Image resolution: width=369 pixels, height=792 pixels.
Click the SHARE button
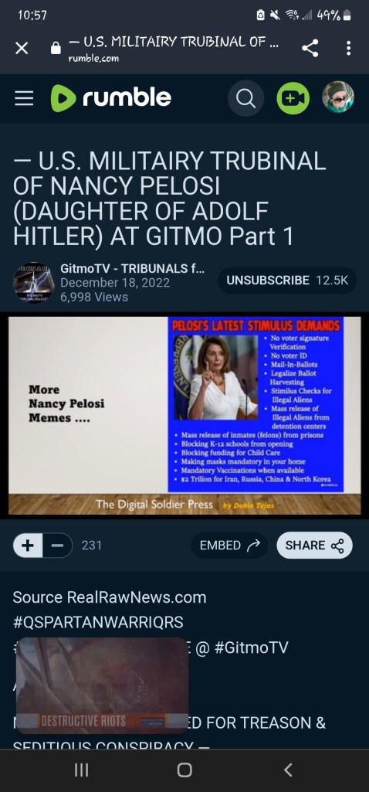(314, 546)
